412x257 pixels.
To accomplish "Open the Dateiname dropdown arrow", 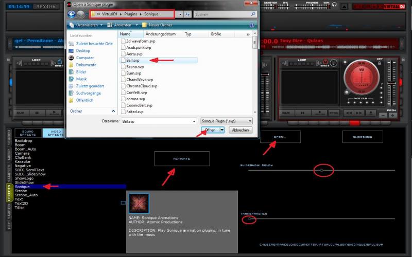I will [x=194, y=121].
